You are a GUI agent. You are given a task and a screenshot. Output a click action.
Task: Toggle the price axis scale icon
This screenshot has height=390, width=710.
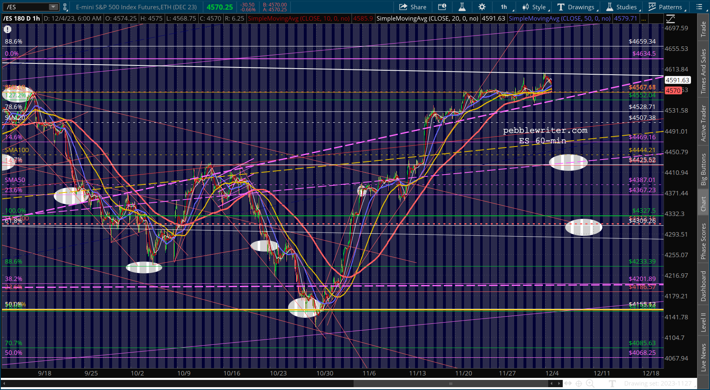670,19
